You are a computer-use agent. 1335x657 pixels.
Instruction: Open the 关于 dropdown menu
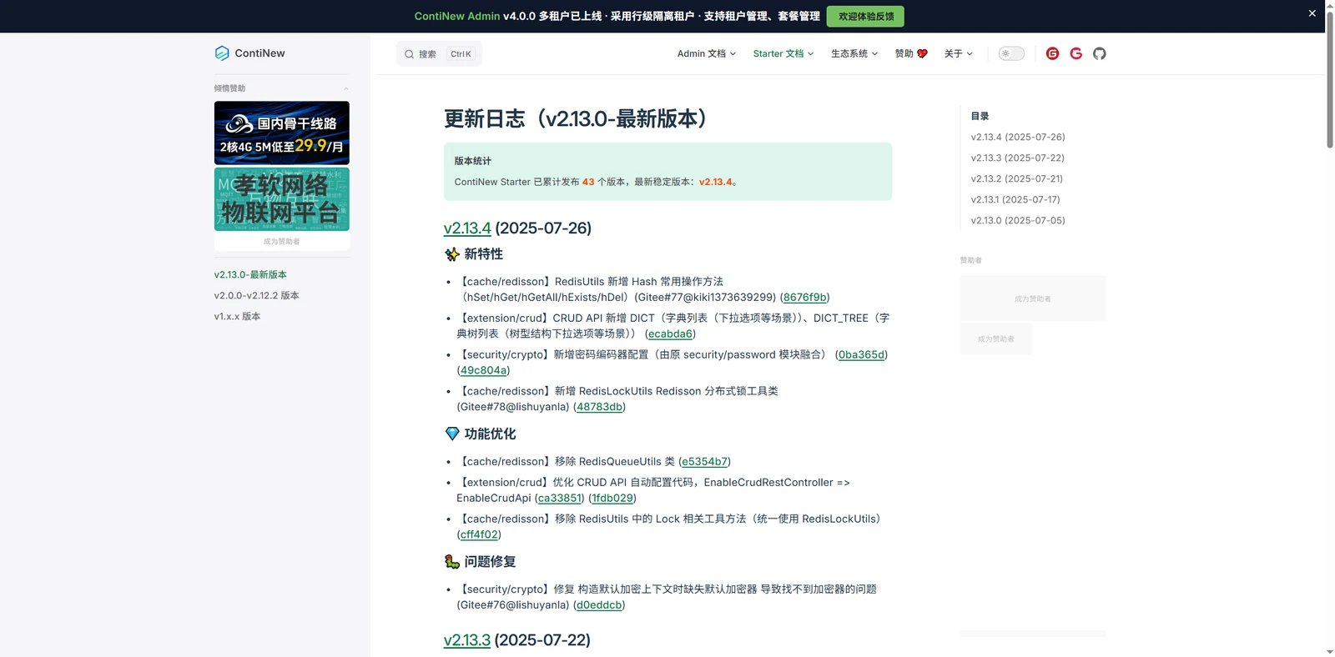click(x=959, y=53)
